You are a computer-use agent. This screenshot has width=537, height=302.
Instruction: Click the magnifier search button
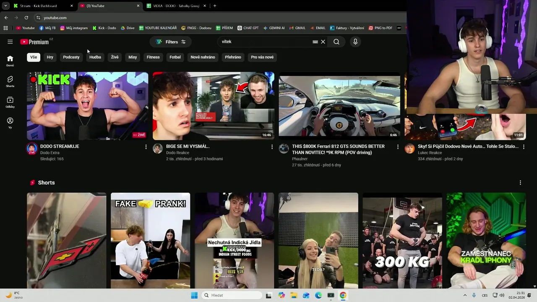(336, 42)
